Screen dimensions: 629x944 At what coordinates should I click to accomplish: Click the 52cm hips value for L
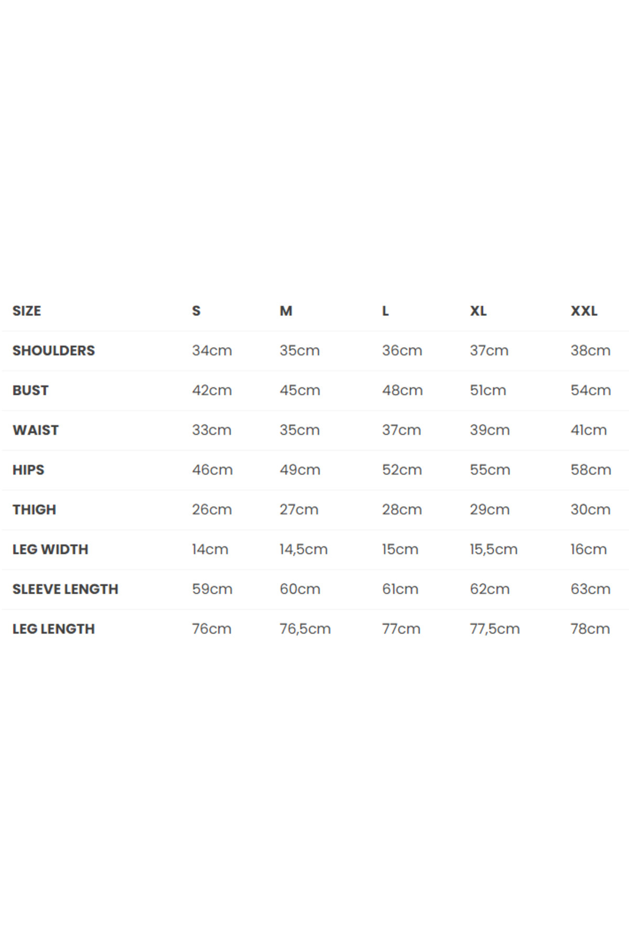click(x=402, y=470)
